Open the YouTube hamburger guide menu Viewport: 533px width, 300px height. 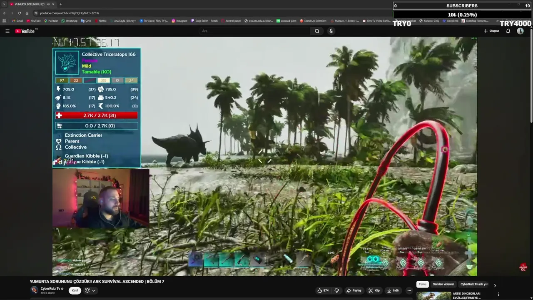point(7,31)
